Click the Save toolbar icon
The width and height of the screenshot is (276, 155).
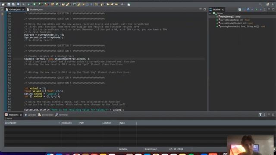tap(9, 4)
